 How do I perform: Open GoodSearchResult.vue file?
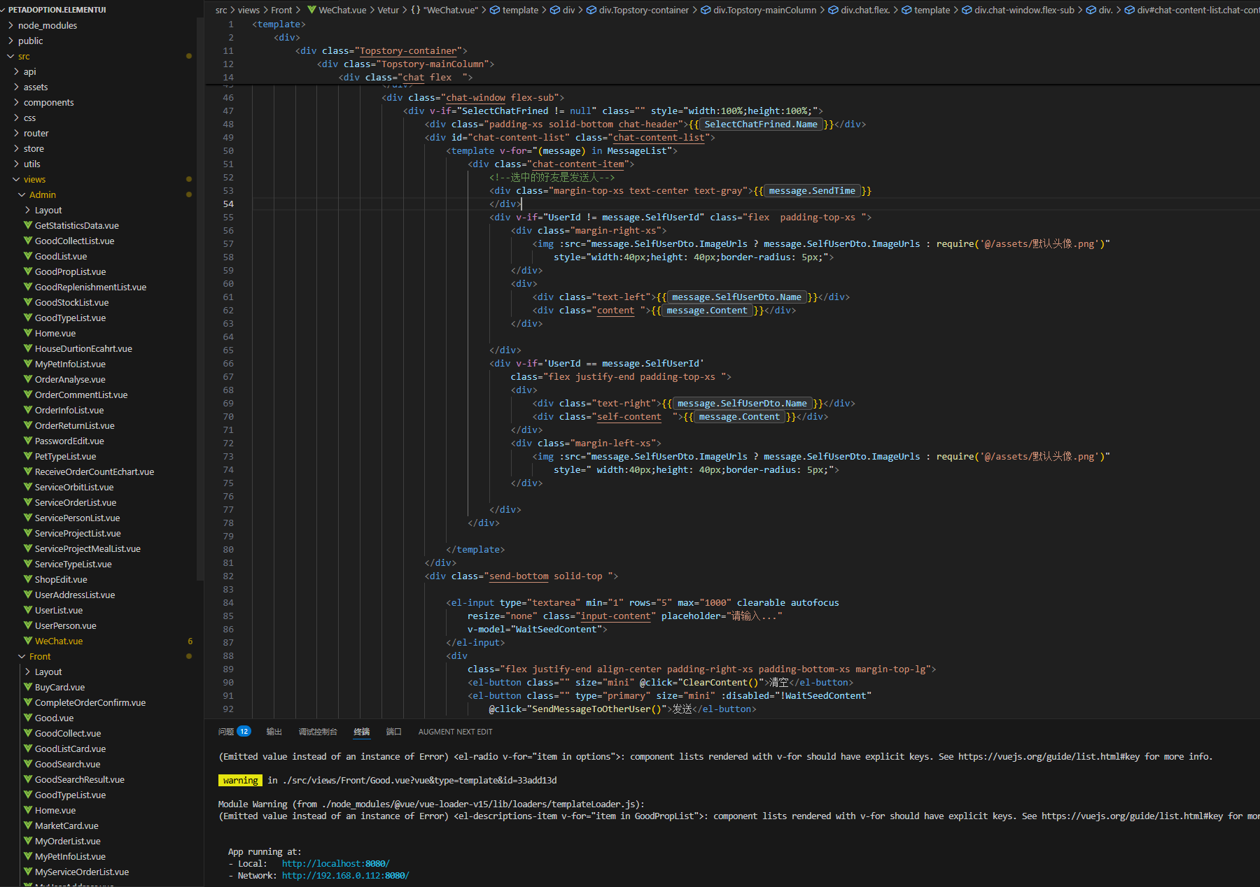(80, 779)
